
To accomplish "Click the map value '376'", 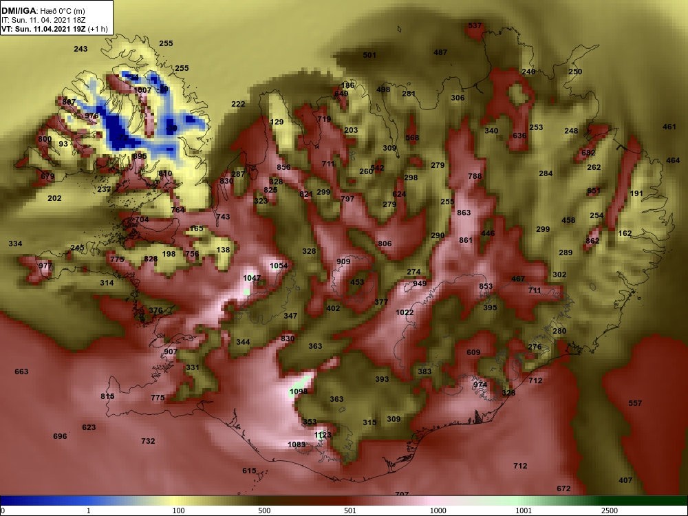I will [x=155, y=311].
